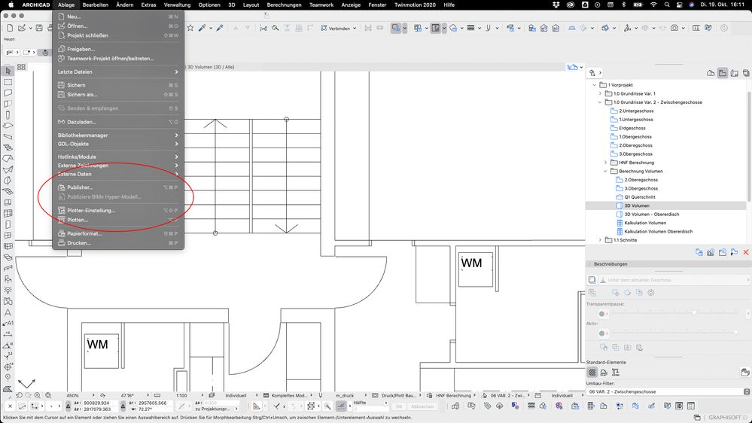Screen dimensions: 752x423
Task: Click the zoom in magnifier icon
Action: pos(37,396)
